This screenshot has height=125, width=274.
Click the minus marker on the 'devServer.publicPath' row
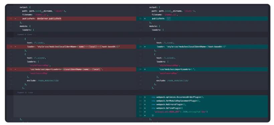click(x=15, y=19)
